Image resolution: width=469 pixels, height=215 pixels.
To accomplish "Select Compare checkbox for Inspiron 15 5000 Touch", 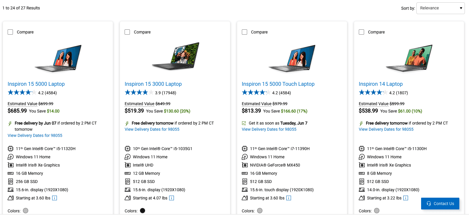I will click(x=244, y=32).
